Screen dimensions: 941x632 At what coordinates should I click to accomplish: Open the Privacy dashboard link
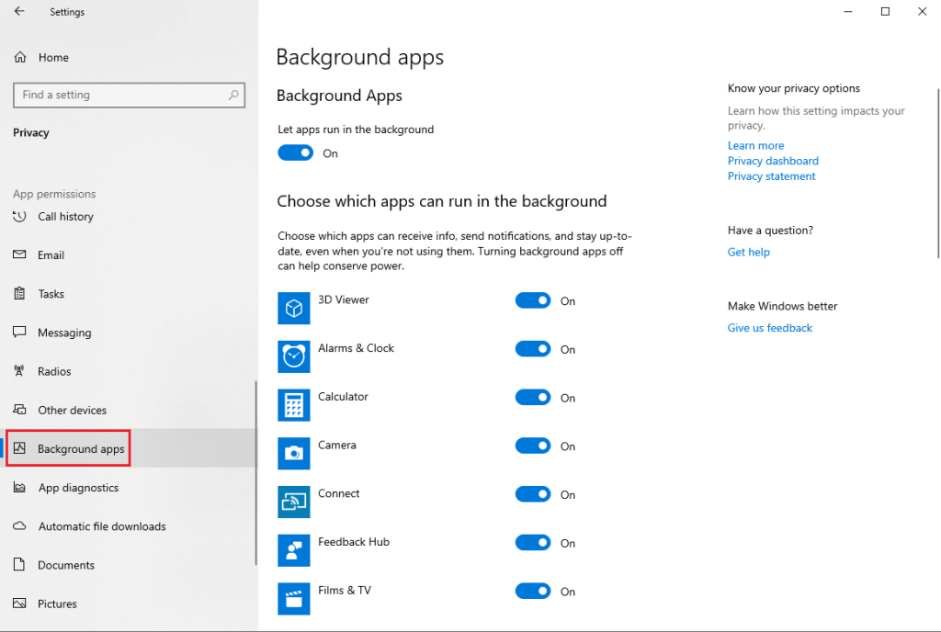click(x=773, y=161)
